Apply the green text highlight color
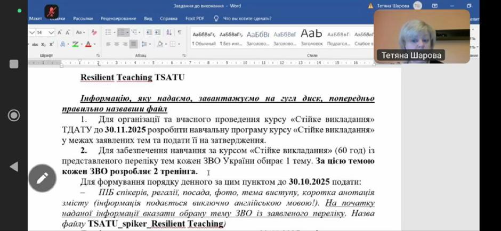Image resolution: width=501 pixels, height=231 pixels. (x=75, y=44)
